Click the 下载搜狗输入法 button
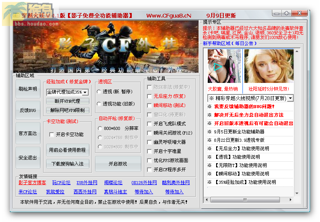The height and width of the screenshot is (222, 320). (x=68, y=164)
